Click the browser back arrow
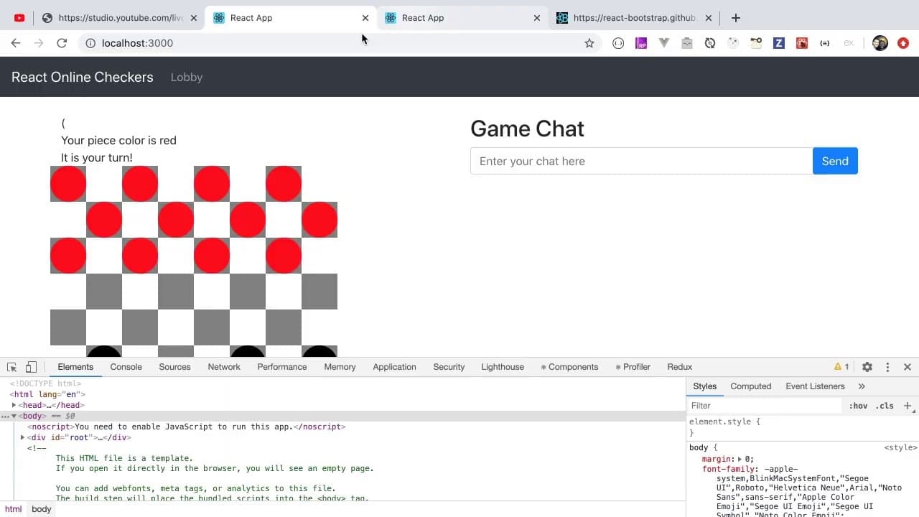This screenshot has height=517, width=919. pyautogui.click(x=16, y=43)
